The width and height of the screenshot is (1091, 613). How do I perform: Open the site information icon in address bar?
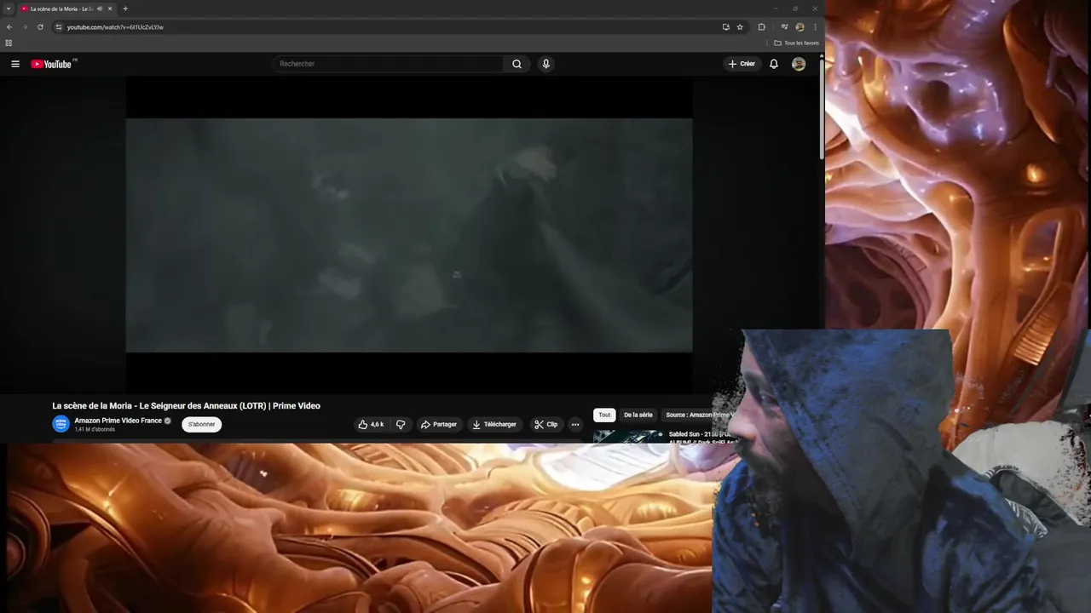pos(59,26)
